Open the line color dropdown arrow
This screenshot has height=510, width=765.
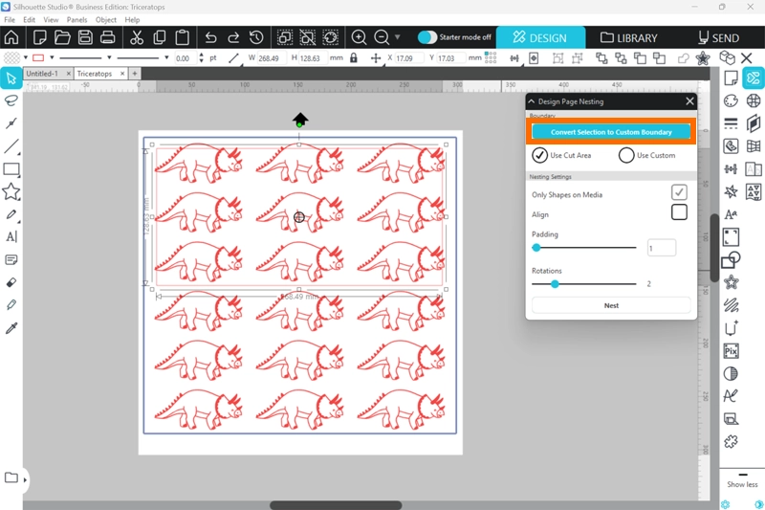tap(51, 58)
